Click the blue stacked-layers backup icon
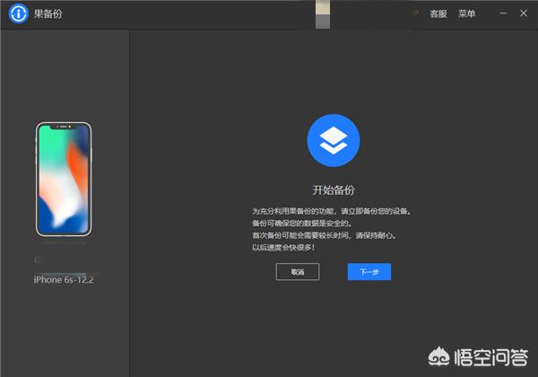The width and height of the screenshot is (538, 377). pos(333,140)
